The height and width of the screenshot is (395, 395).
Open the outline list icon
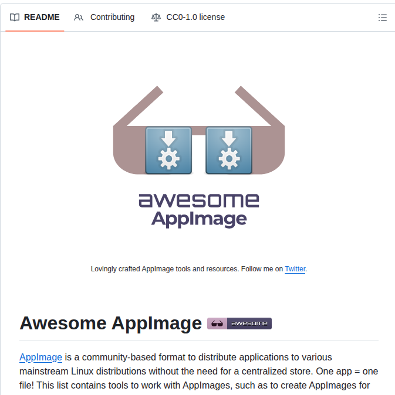click(x=383, y=18)
